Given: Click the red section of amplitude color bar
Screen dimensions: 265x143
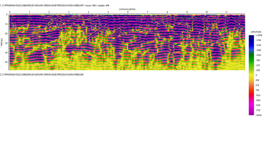Looking at the screenshot, I should (x=251, y=93).
